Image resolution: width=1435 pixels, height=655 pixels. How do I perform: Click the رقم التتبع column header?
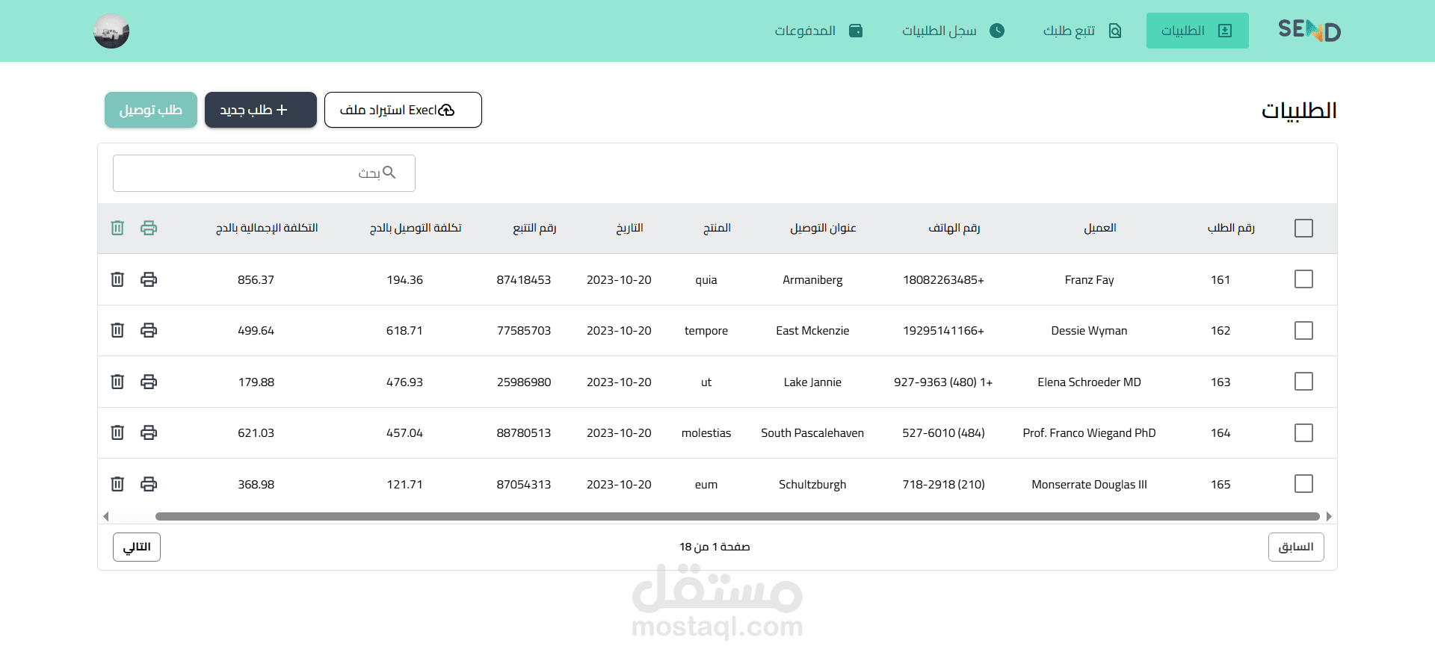pyautogui.click(x=534, y=228)
